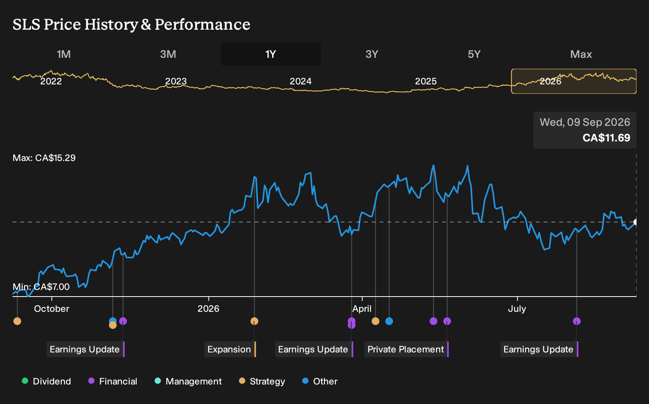
Task: Open the Private Placement event label
Action: [407, 349]
